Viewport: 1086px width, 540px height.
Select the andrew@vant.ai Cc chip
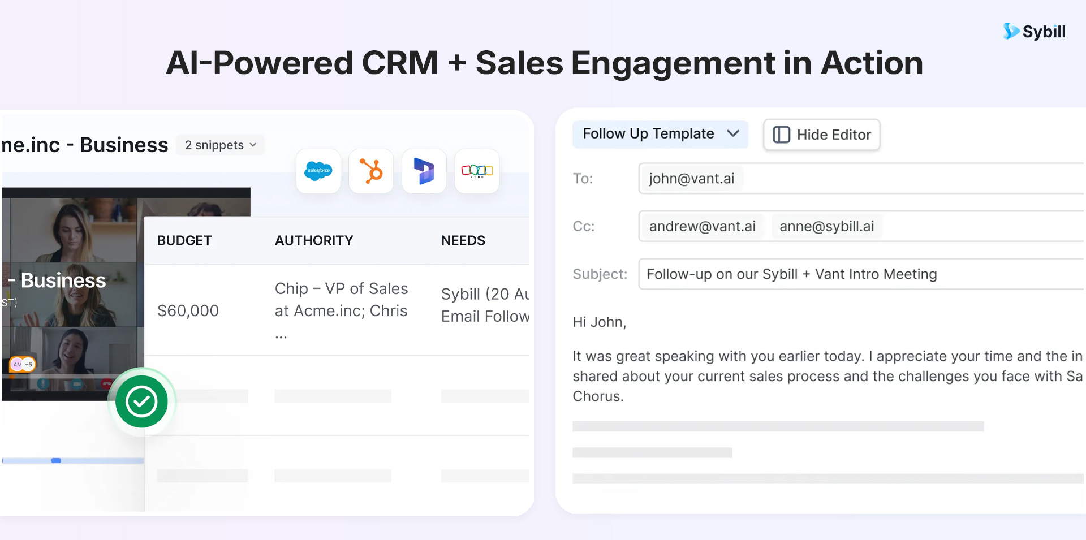[x=703, y=226]
